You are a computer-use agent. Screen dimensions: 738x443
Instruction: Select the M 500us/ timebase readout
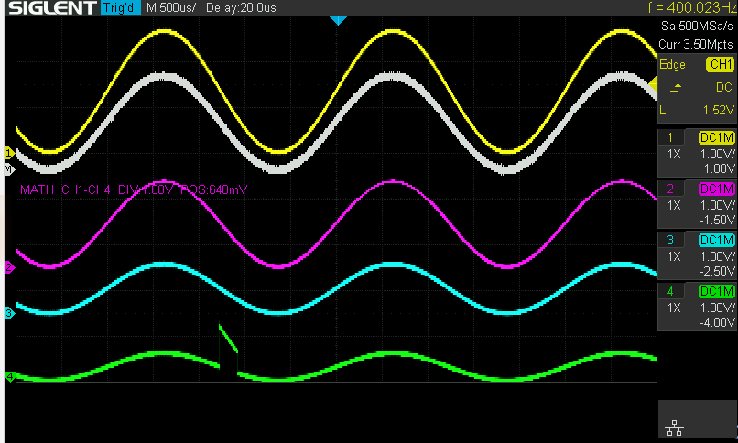point(171,8)
